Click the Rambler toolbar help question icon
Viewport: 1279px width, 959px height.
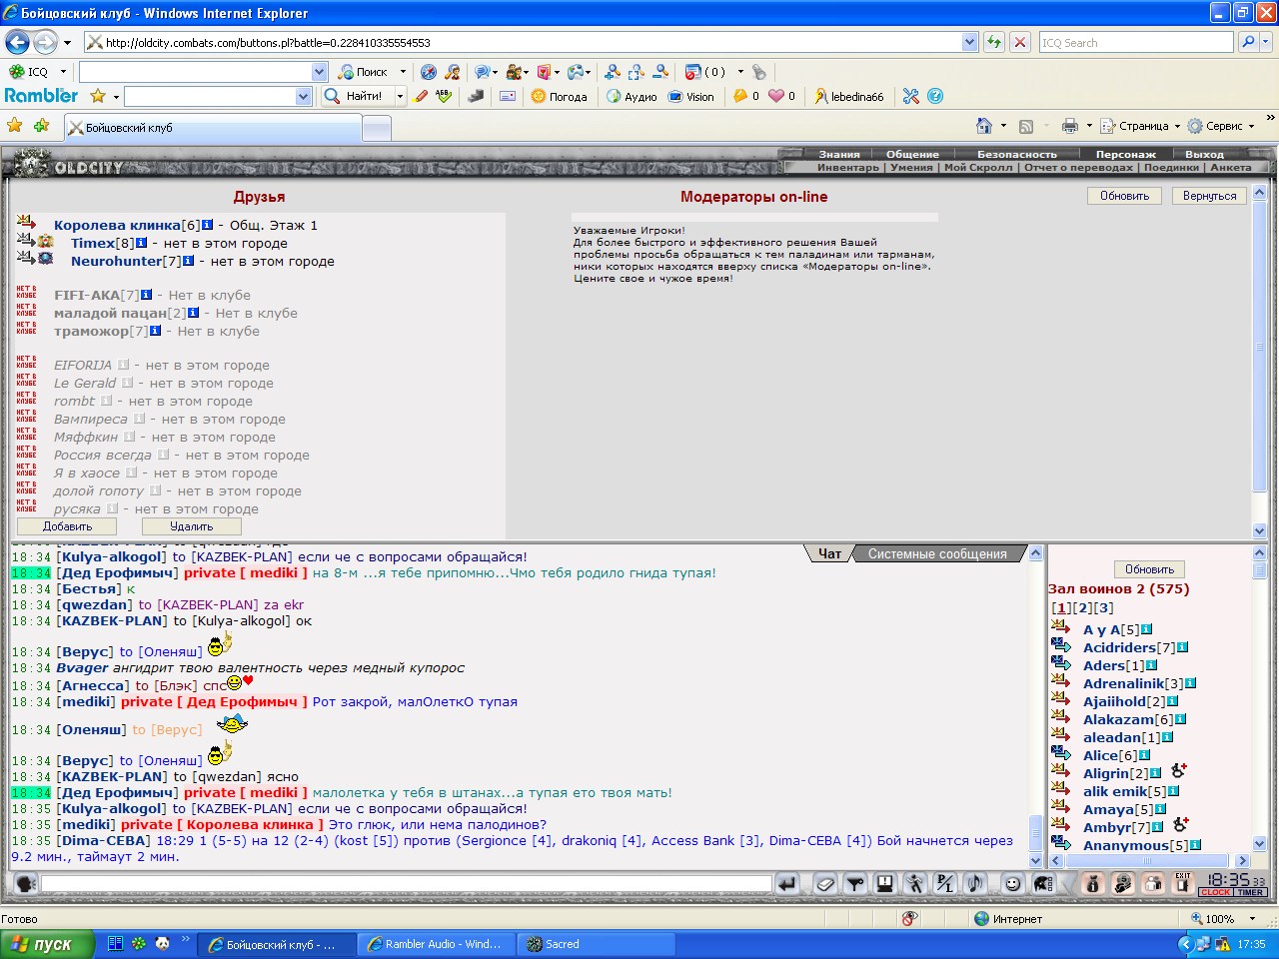[x=935, y=96]
